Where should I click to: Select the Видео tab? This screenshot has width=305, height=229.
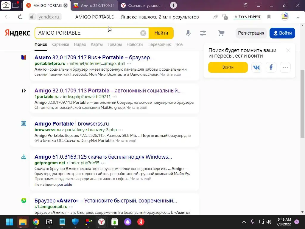coord(80,45)
